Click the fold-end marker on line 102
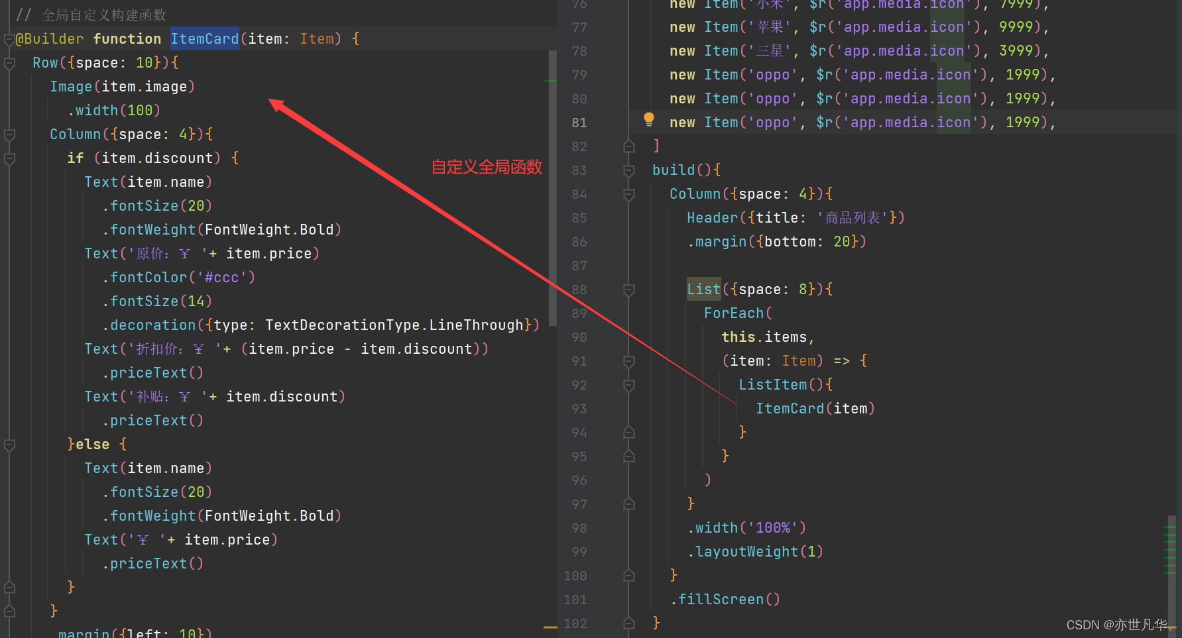Image resolution: width=1182 pixels, height=638 pixels. coord(629,623)
